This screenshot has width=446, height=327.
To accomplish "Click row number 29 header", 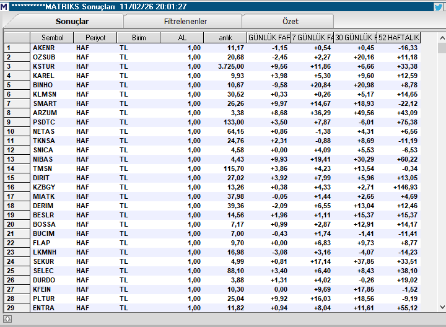I will (17, 308).
